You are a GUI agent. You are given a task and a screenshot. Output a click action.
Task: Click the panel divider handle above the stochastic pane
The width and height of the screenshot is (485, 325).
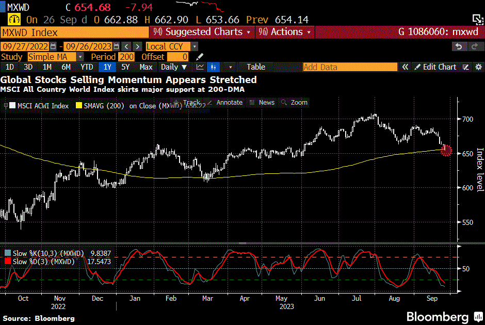(x=242, y=243)
